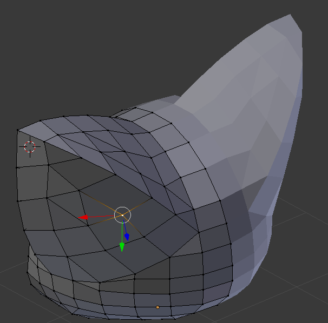Grab the blue Z-axis manipulator arrow

127,237
